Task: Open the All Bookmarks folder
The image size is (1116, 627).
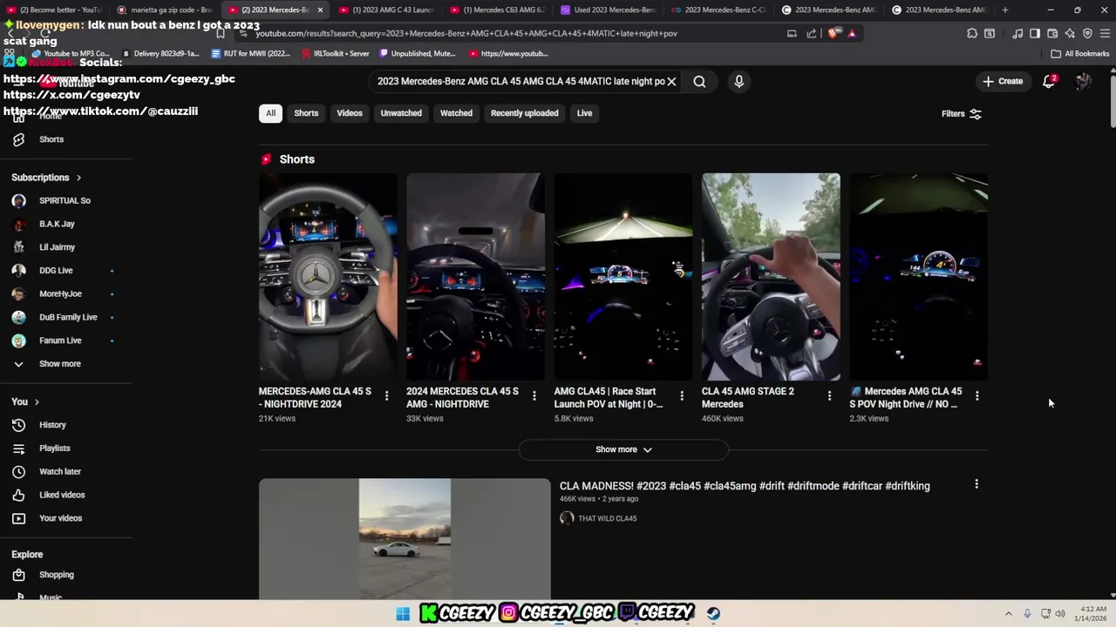Action: 1080,53
